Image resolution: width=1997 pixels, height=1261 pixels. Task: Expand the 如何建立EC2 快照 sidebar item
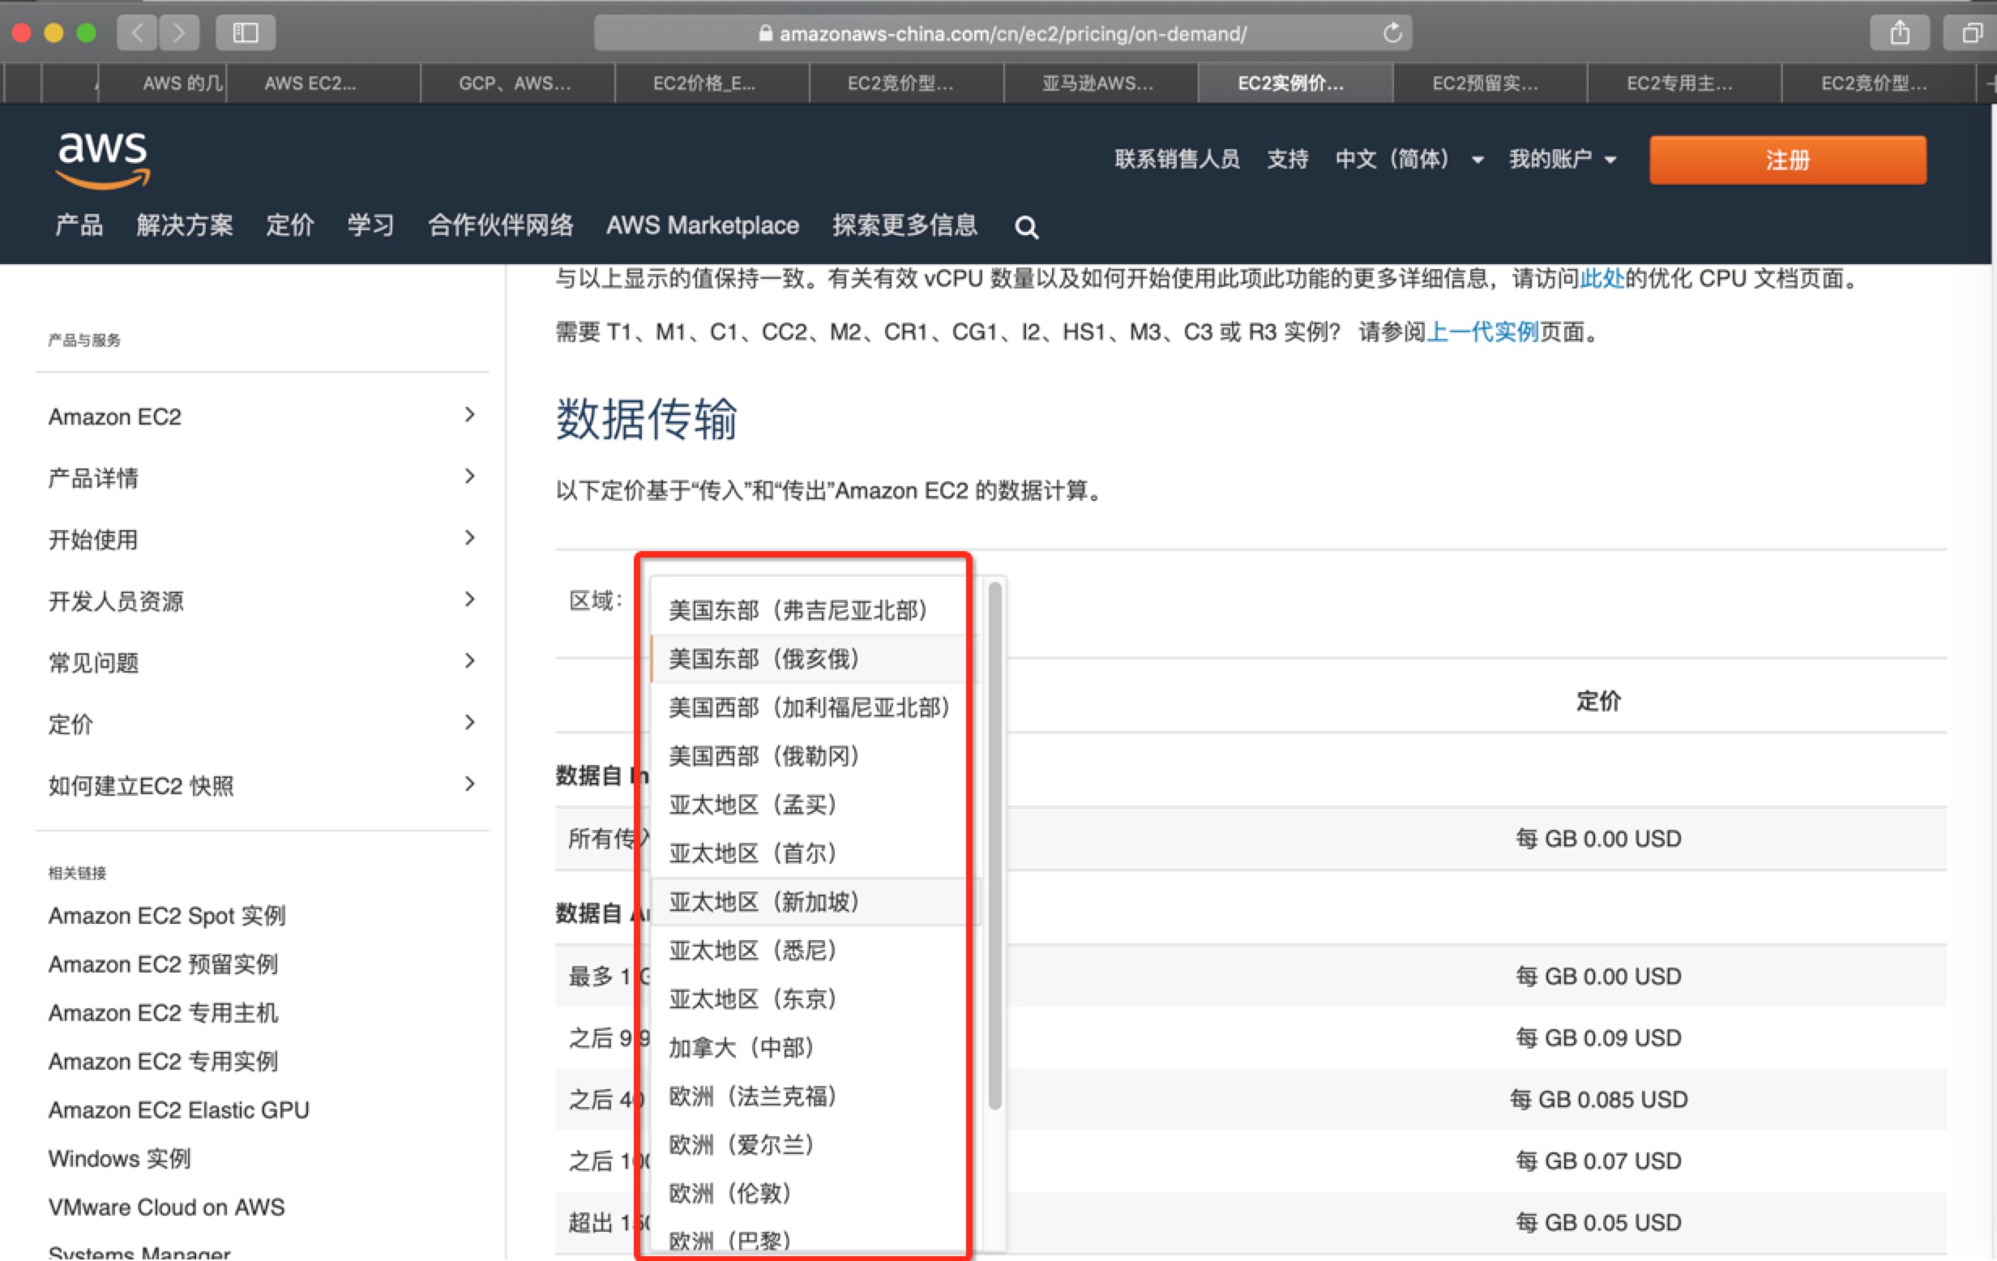262,784
